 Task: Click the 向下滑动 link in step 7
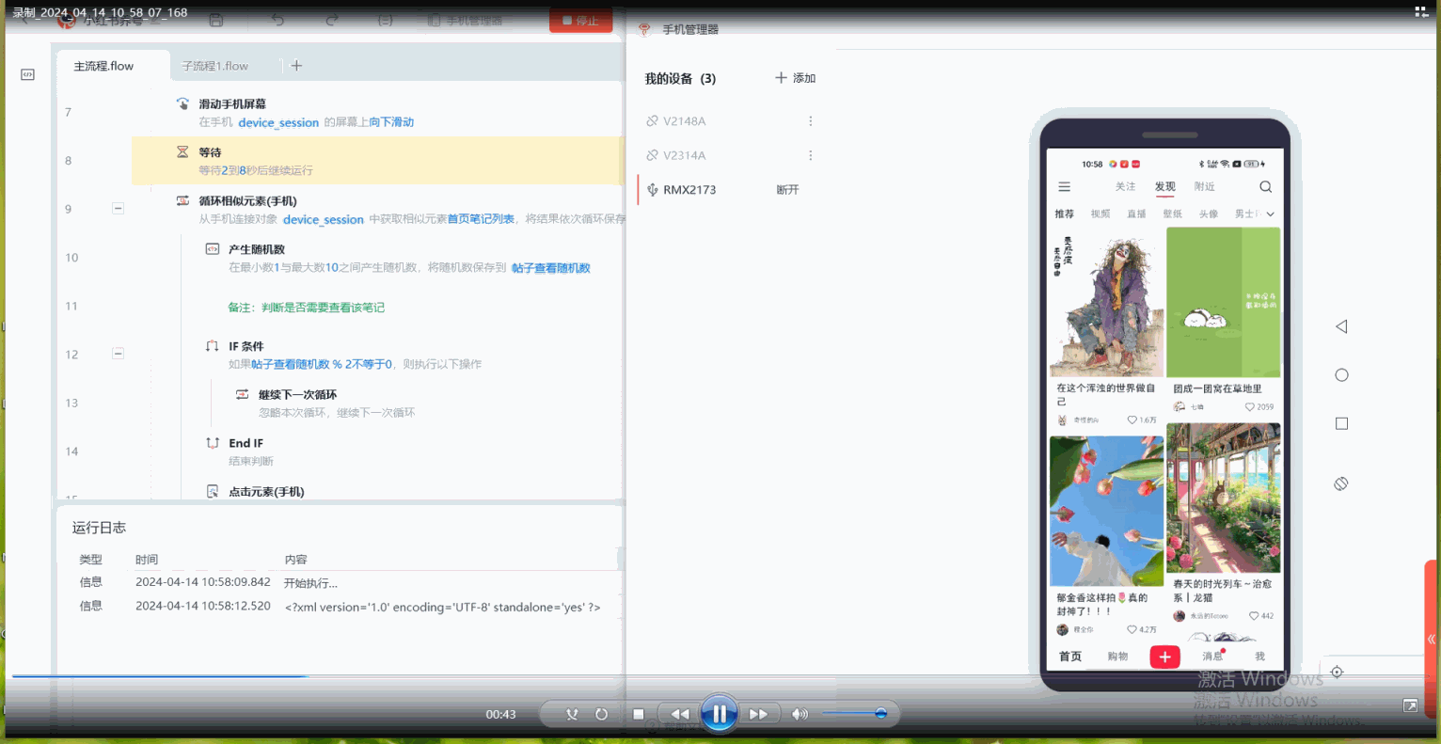(x=391, y=122)
